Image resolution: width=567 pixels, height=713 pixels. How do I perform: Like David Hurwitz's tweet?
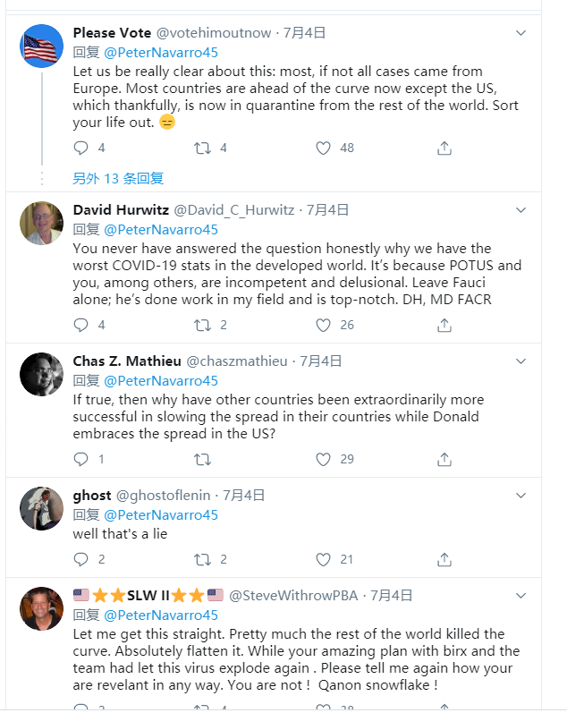tap(324, 325)
